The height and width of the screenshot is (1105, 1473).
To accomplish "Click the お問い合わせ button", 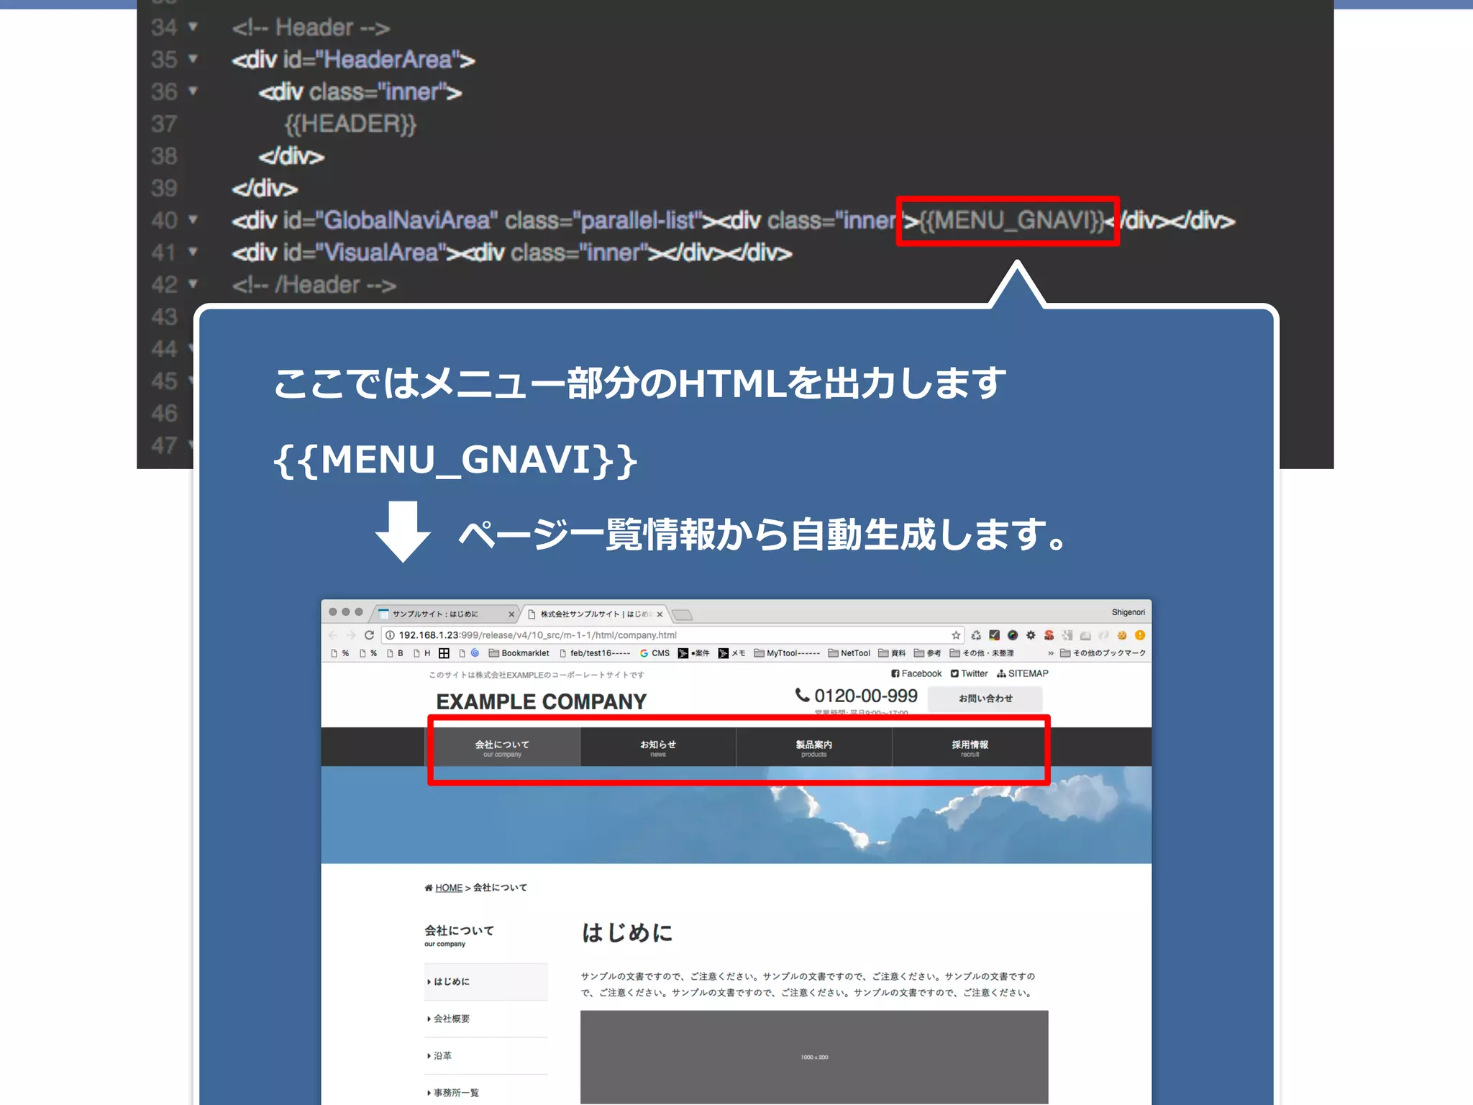I will 985,699.
